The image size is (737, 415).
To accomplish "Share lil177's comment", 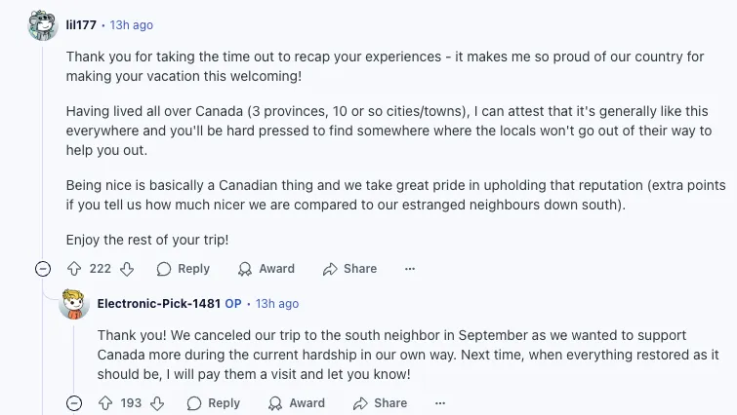I will point(349,269).
